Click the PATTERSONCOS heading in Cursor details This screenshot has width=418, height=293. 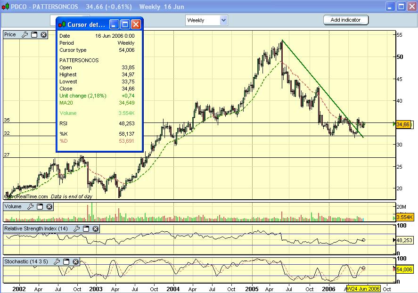coord(79,60)
